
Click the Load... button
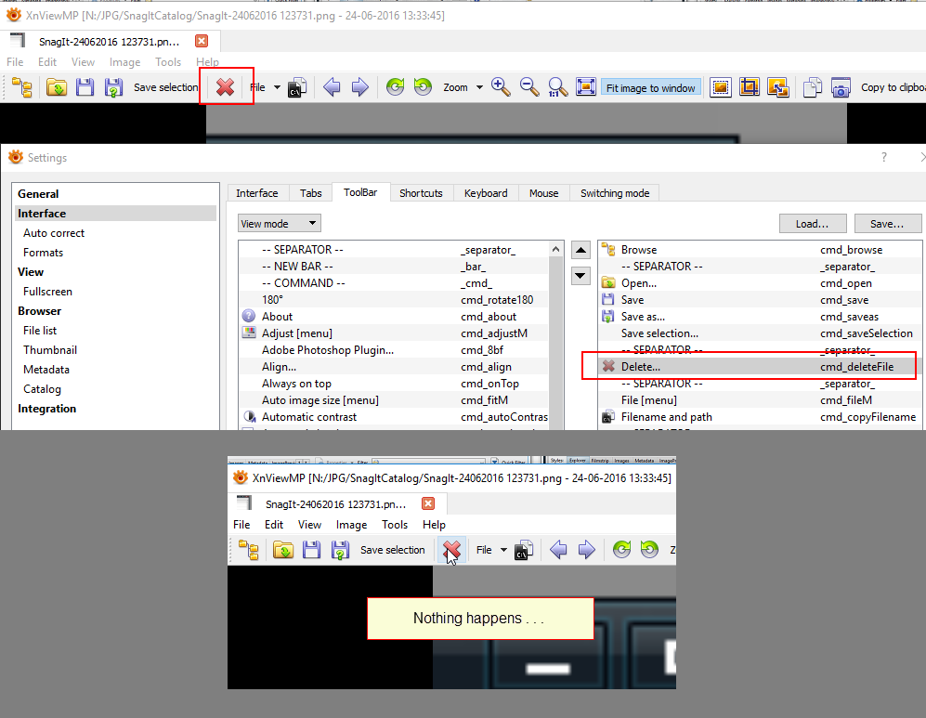812,223
